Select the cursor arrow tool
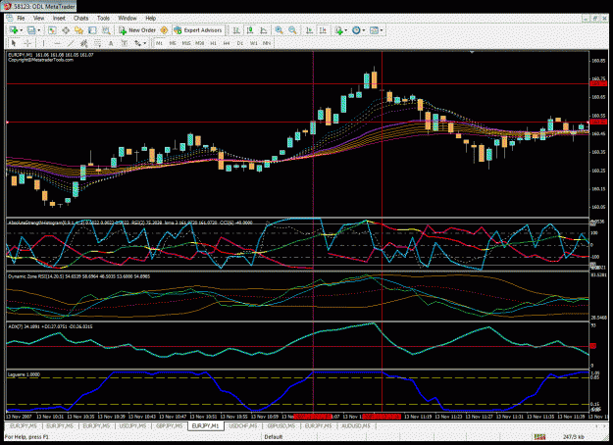The image size is (613, 445). 14,43
